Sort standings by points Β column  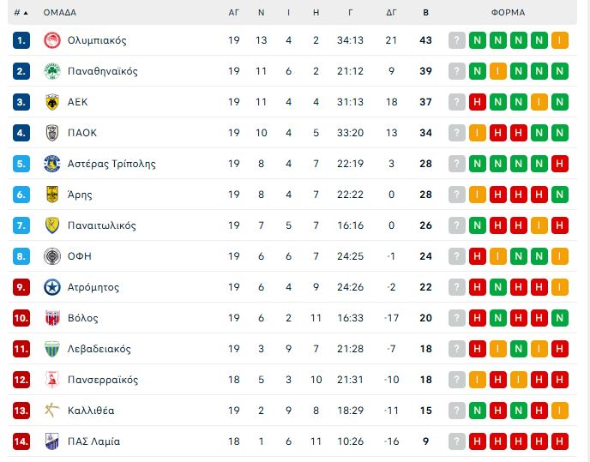pyautogui.click(x=426, y=13)
